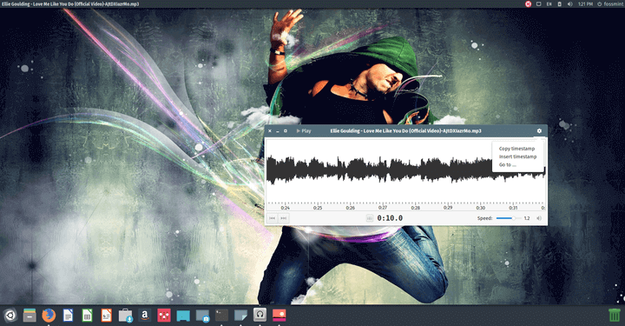Open the file manager from the dock
Image resolution: width=625 pixels, height=326 pixels.
click(x=30, y=316)
